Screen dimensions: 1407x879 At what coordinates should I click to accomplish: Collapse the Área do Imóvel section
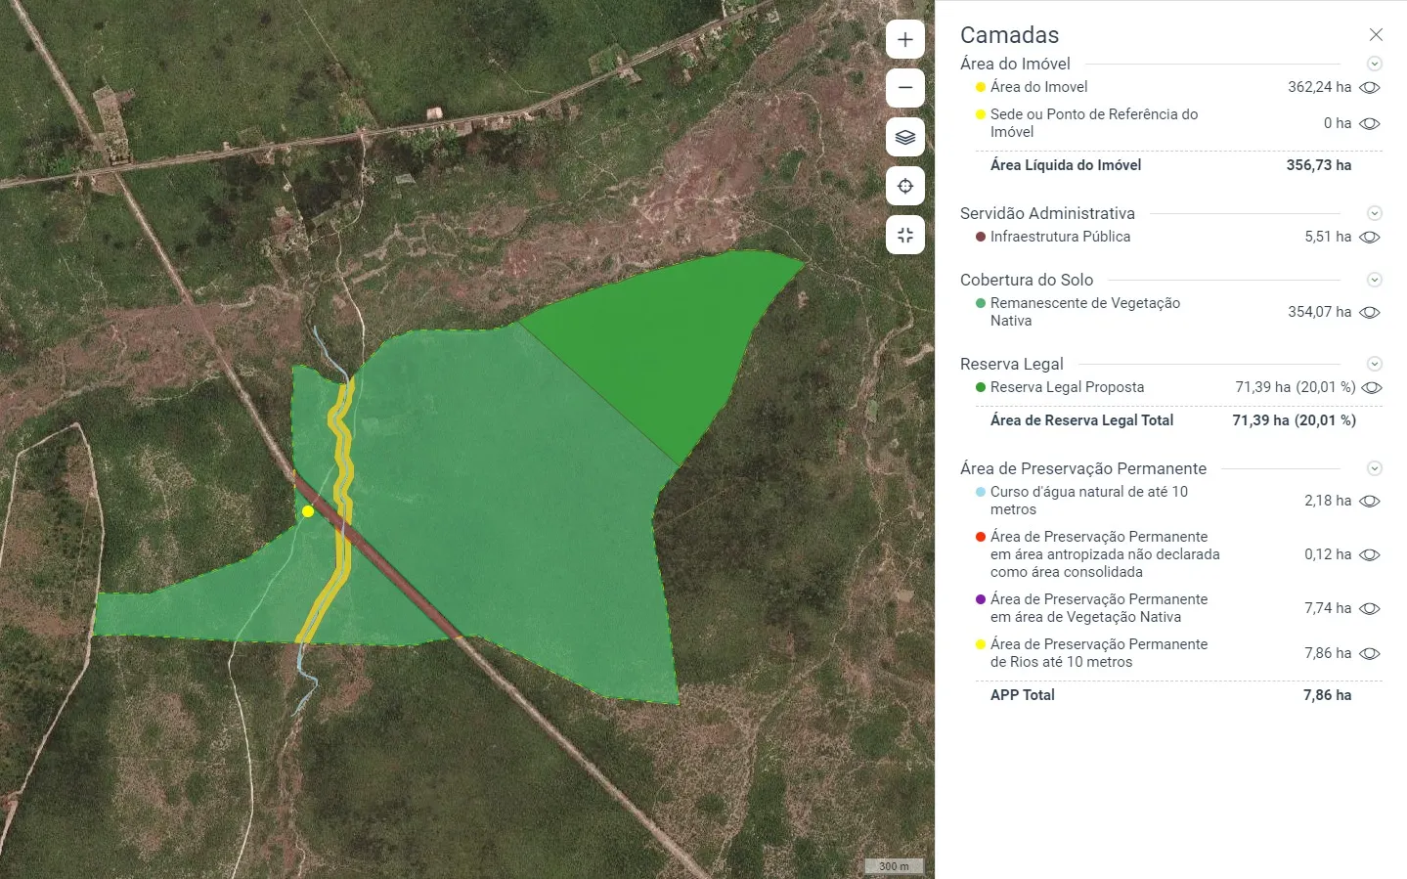coord(1374,64)
